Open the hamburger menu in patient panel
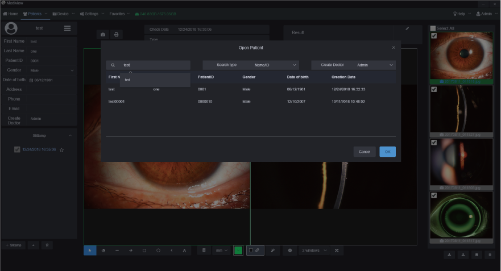Image resolution: width=501 pixels, height=271 pixels. click(68, 28)
